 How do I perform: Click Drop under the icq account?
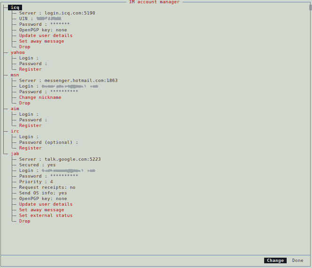click(24, 47)
